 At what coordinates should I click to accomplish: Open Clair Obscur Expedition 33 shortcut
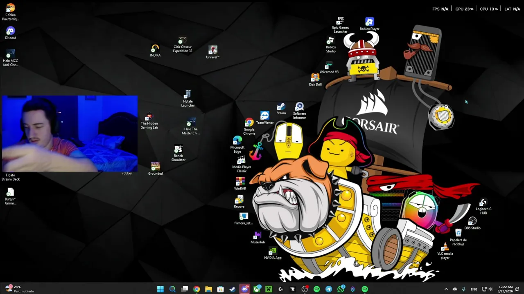point(183,45)
